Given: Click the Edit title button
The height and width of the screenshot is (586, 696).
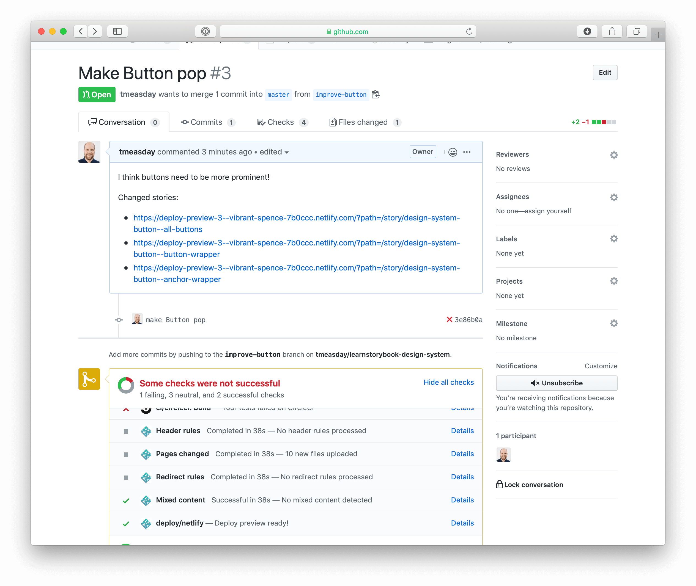Looking at the screenshot, I should pos(605,72).
